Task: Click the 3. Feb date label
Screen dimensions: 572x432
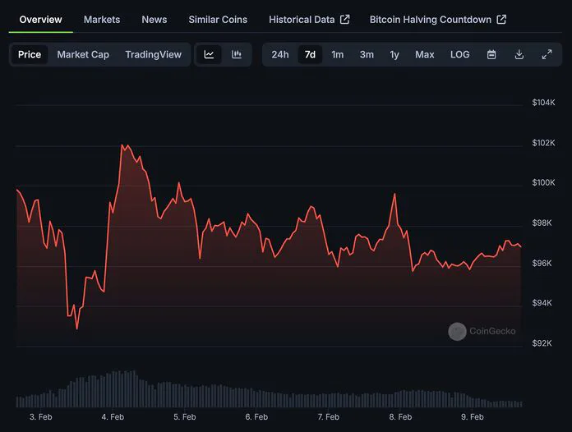Action: click(x=41, y=416)
